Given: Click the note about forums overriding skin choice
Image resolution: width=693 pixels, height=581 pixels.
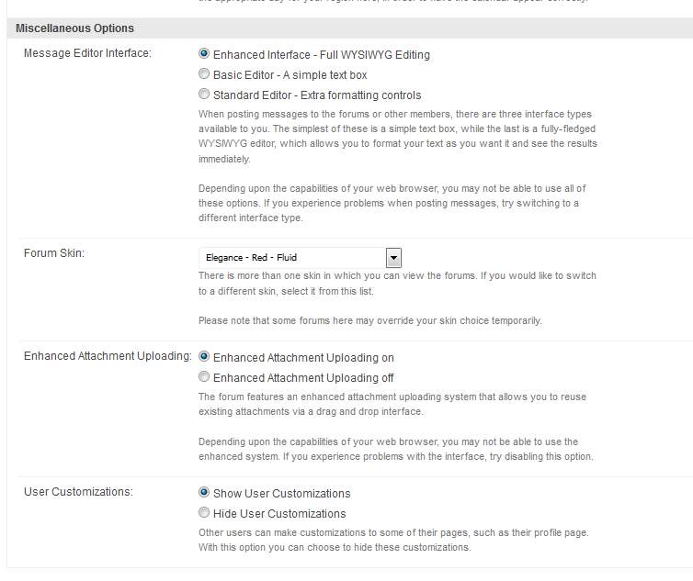Looking at the screenshot, I should click(x=369, y=320).
